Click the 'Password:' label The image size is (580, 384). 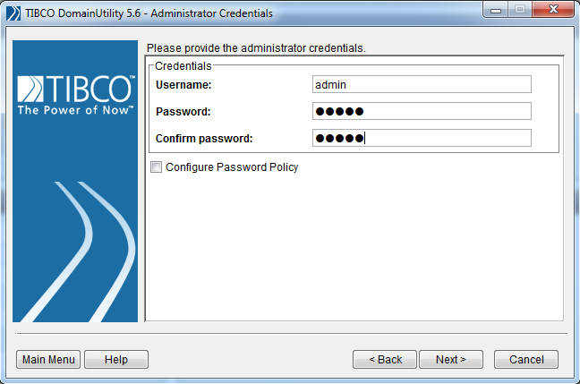click(x=183, y=112)
